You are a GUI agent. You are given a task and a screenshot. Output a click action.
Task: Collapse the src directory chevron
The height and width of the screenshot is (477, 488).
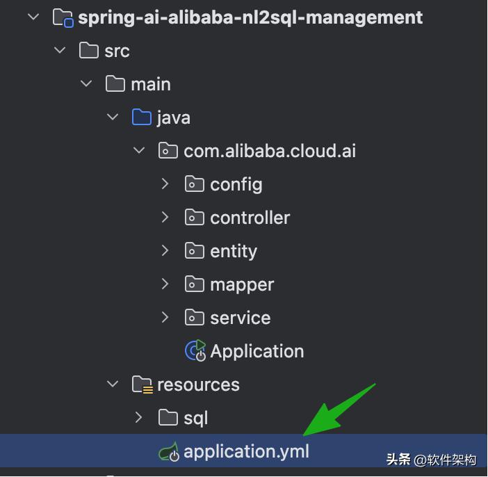[60, 51]
